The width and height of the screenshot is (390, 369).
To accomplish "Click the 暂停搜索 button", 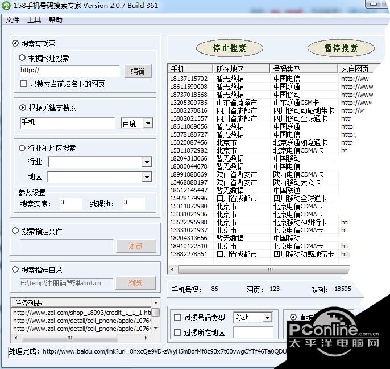I will (x=341, y=48).
